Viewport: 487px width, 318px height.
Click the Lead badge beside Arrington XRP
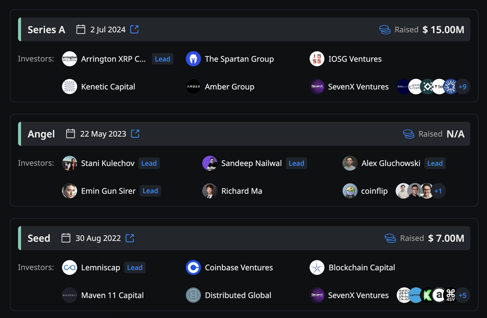coord(162,59)
